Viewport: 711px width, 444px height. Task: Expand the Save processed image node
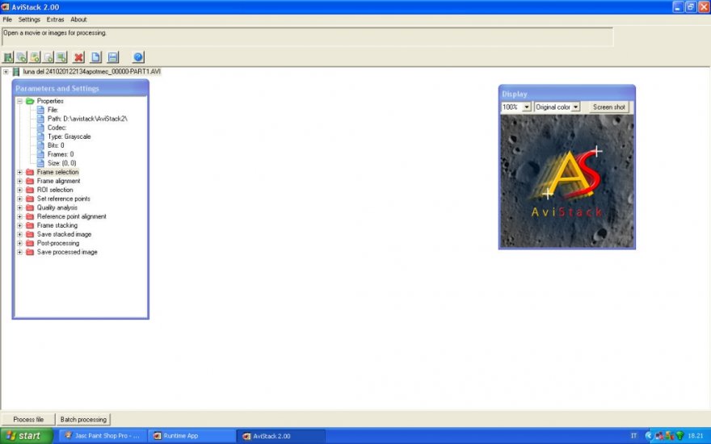tap(20, 252)
